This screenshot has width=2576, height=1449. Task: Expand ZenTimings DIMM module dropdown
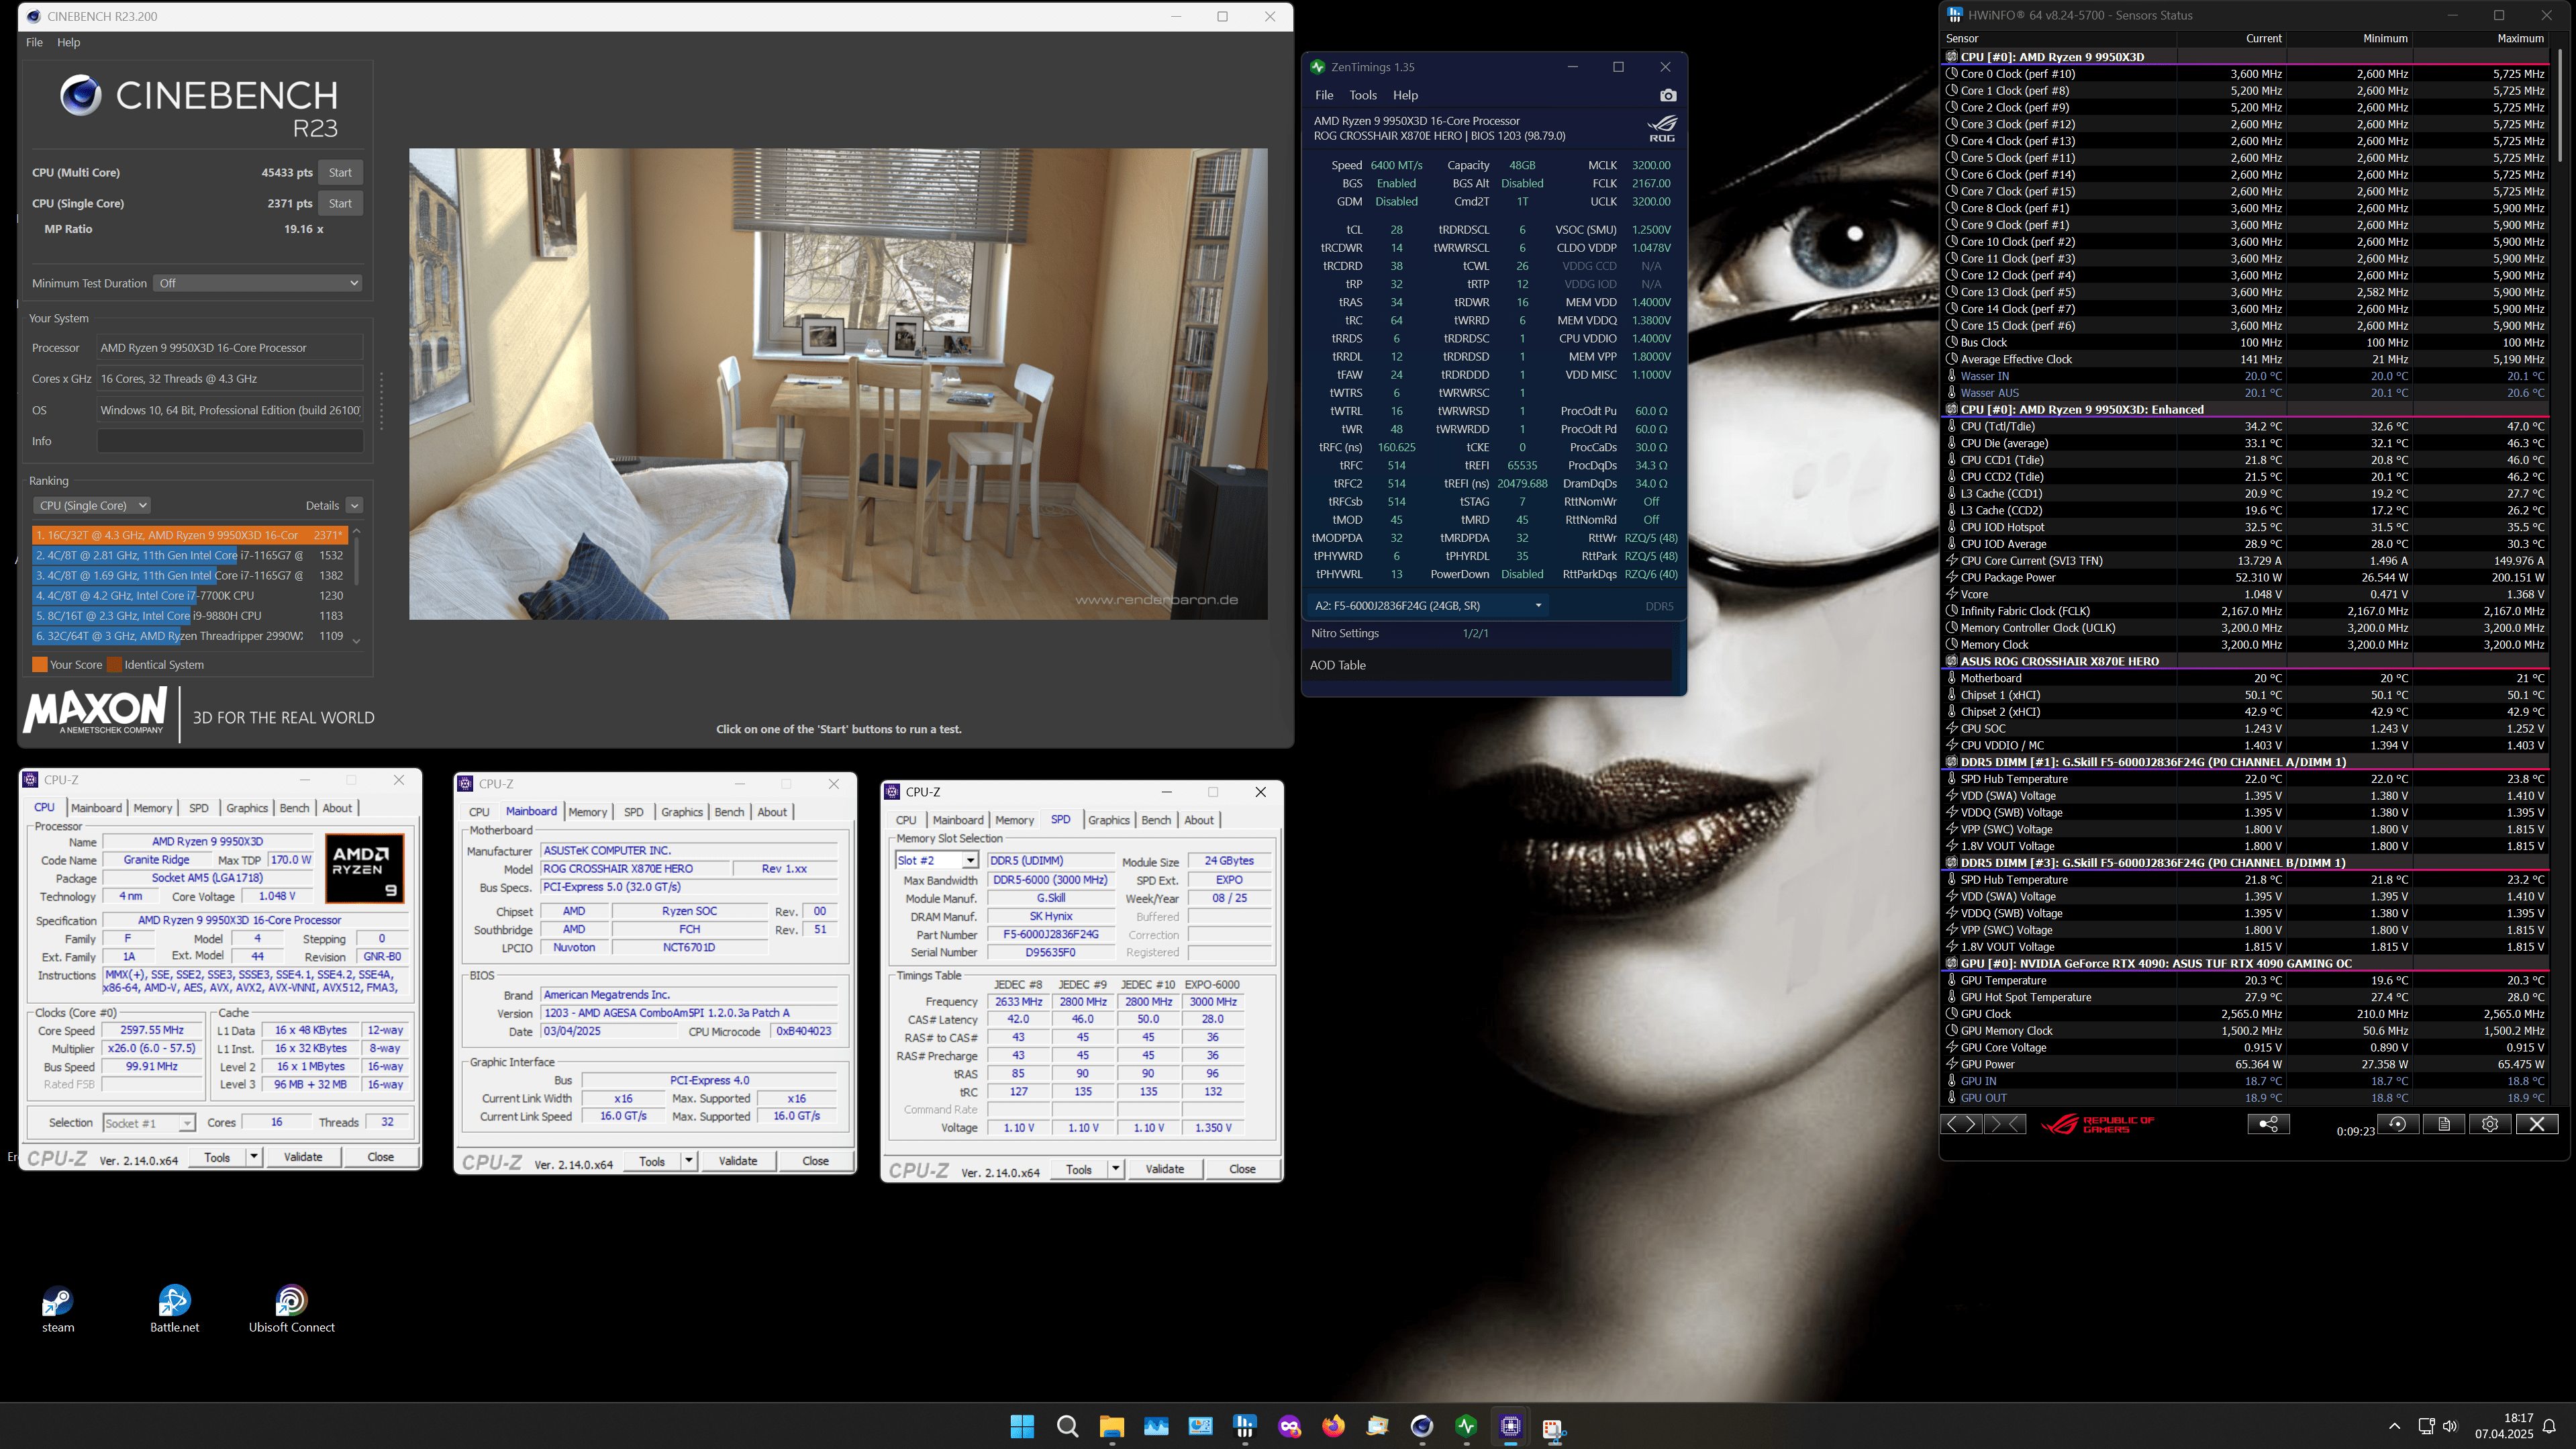click(x=1427, y=606)
